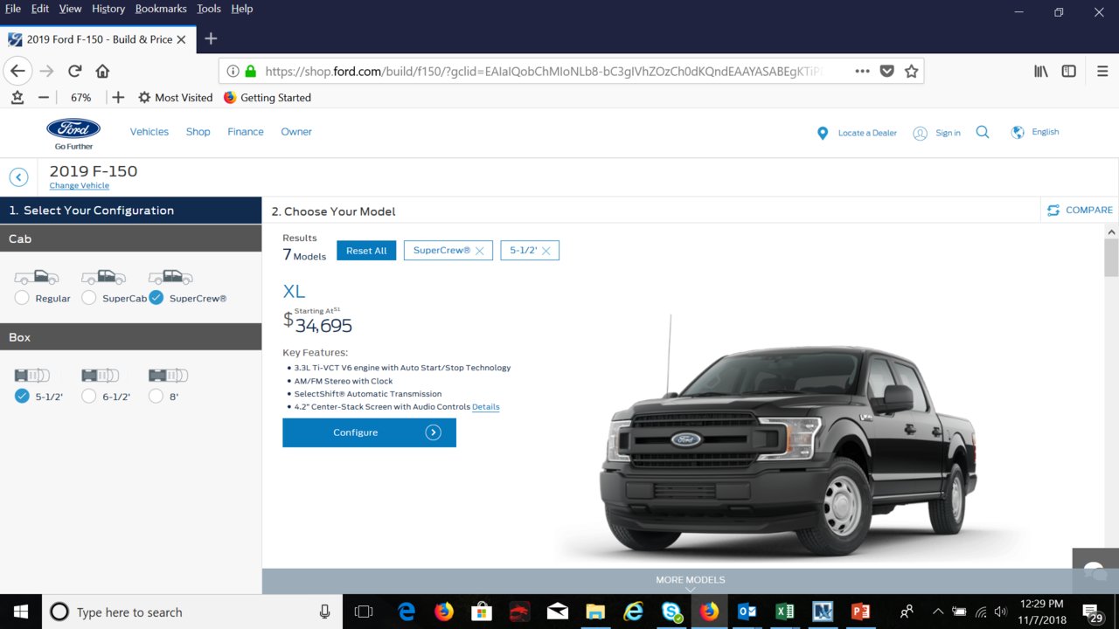Select the 8' box radio button
This screenshot has height=629, width=1119.
click(x=156, y=396)
